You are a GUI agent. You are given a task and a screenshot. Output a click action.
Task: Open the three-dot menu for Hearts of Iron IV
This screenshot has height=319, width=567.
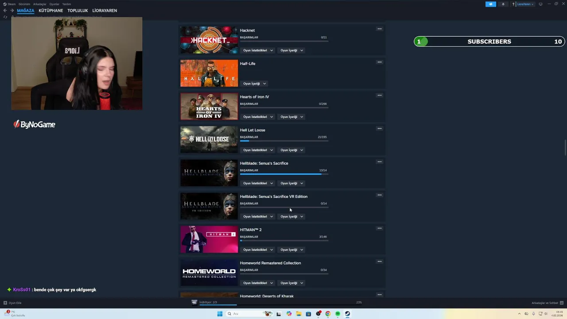tap(379, 95)
